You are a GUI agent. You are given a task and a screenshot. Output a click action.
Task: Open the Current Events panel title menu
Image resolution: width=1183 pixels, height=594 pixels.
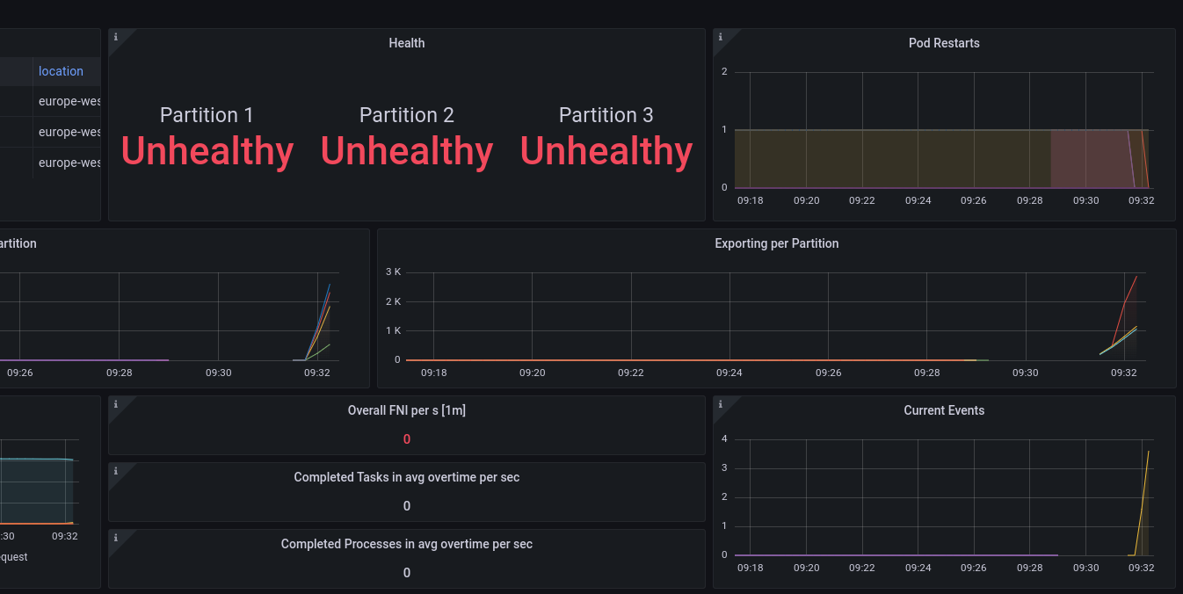tap(944, 409)
